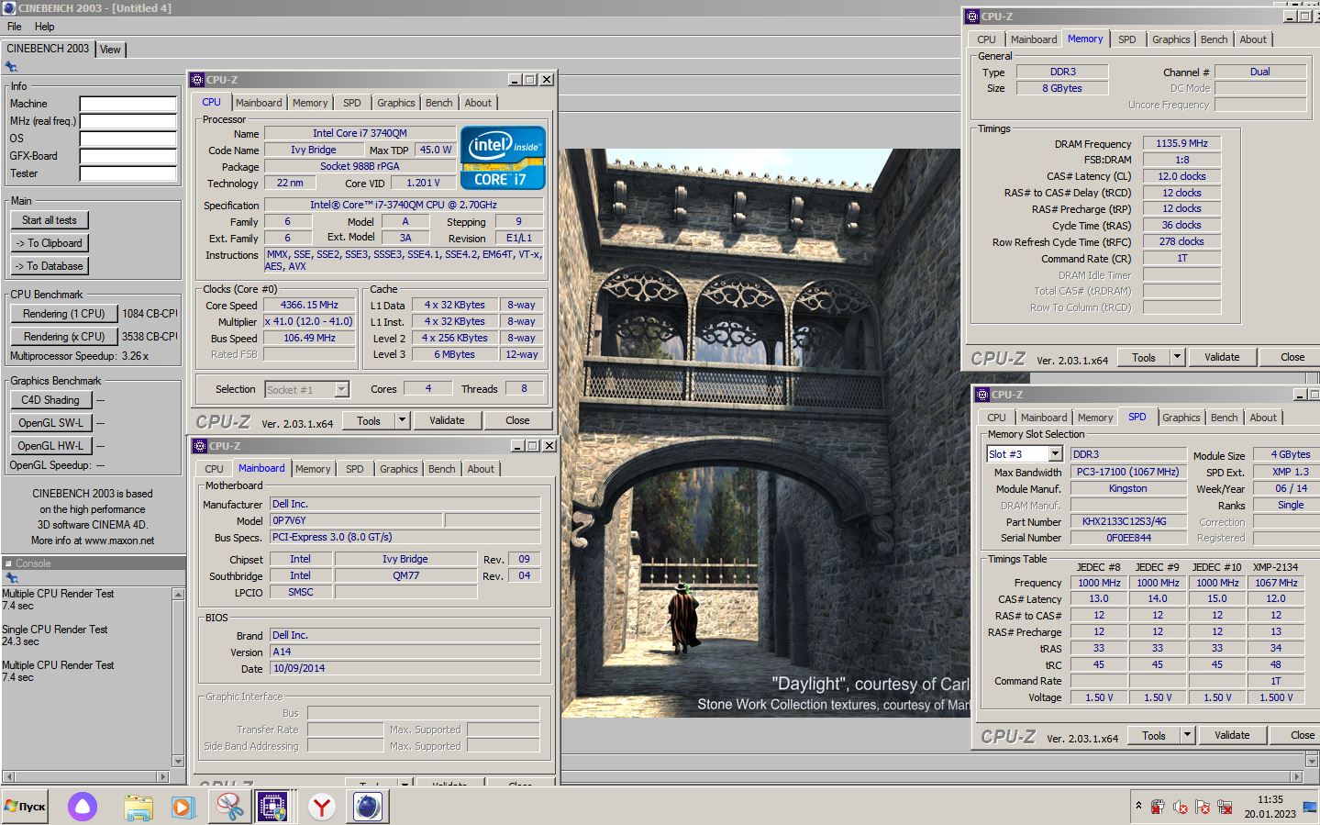Run the C4D Shading test

[50, 400]
